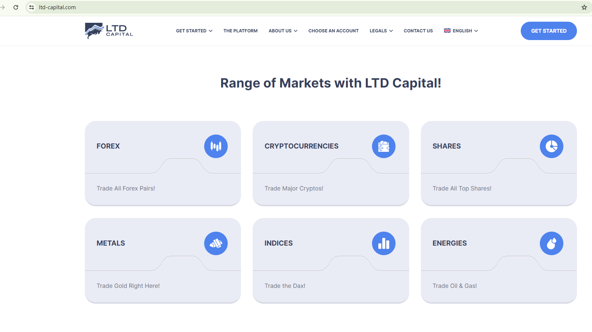
Task: Click the LTD Capital bull logo
Action: (109, 31)
